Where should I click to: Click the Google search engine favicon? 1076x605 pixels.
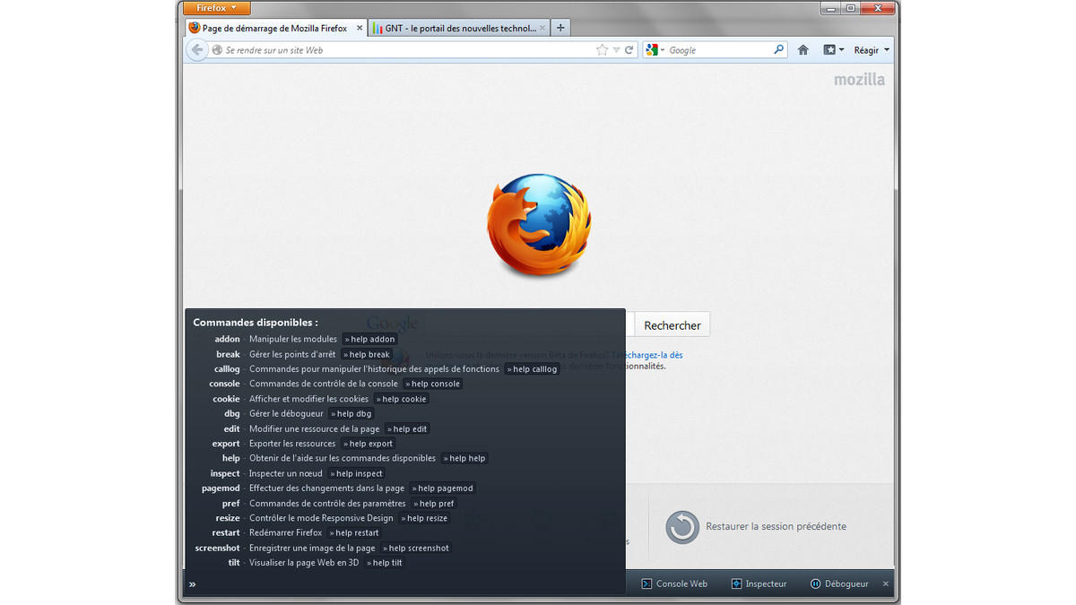[x=652, y=49]
